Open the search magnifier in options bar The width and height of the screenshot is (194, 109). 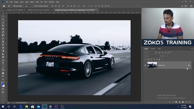click(182, 6)
